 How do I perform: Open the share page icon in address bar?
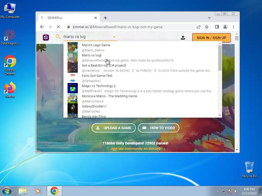coord(199,27)
